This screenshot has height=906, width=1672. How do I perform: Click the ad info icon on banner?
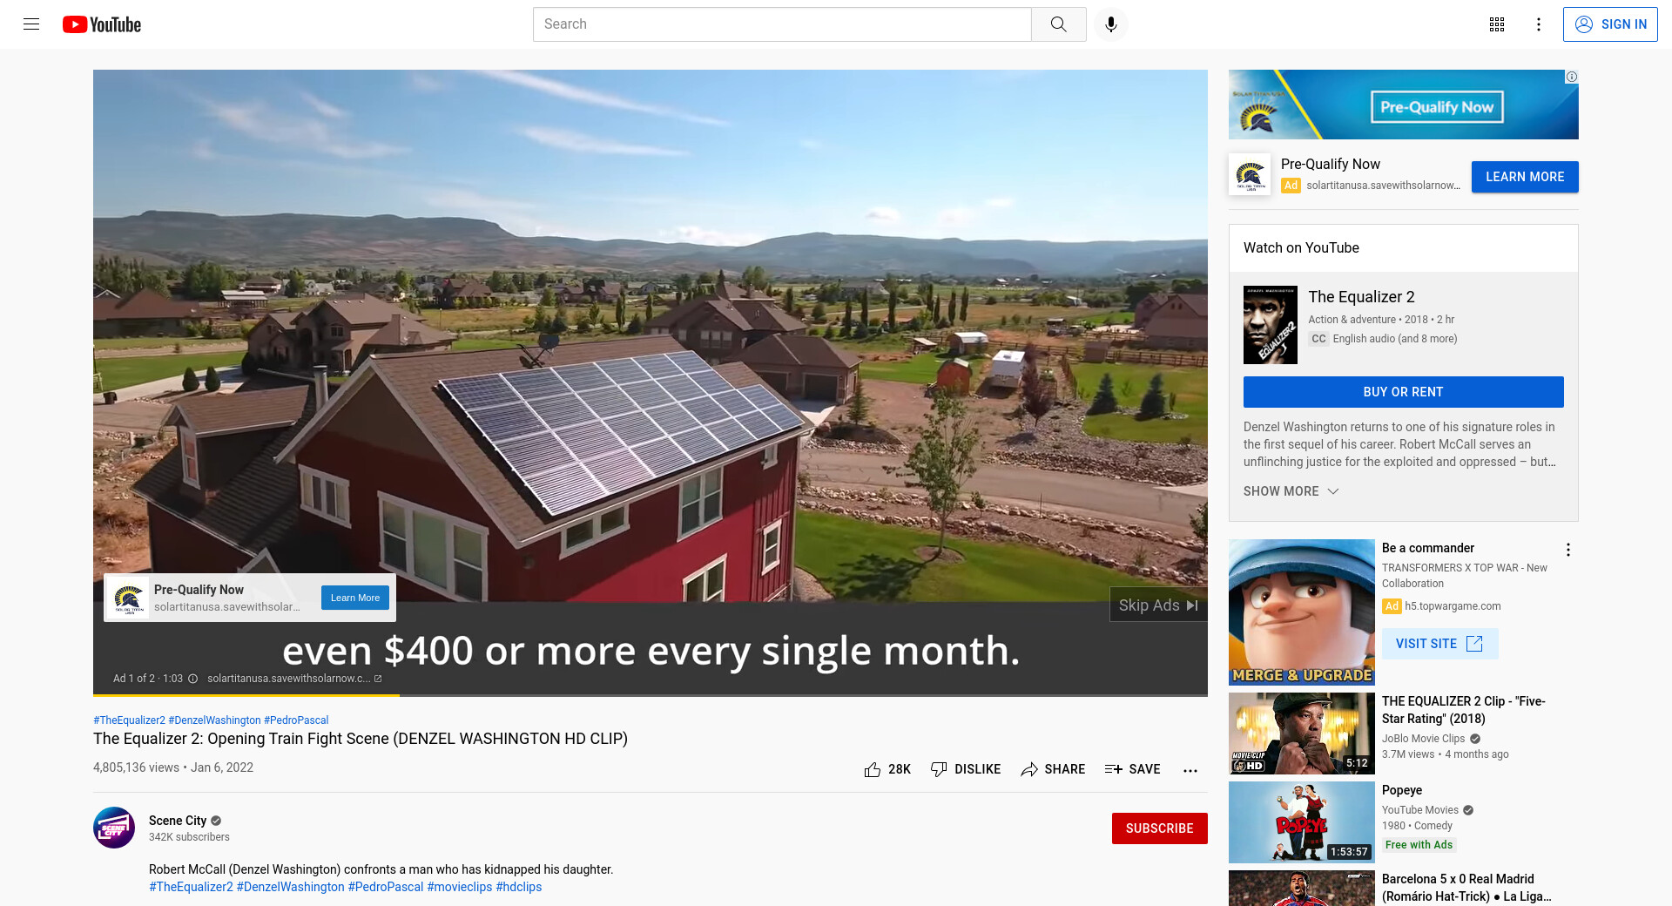click(x=1572, y=77)
